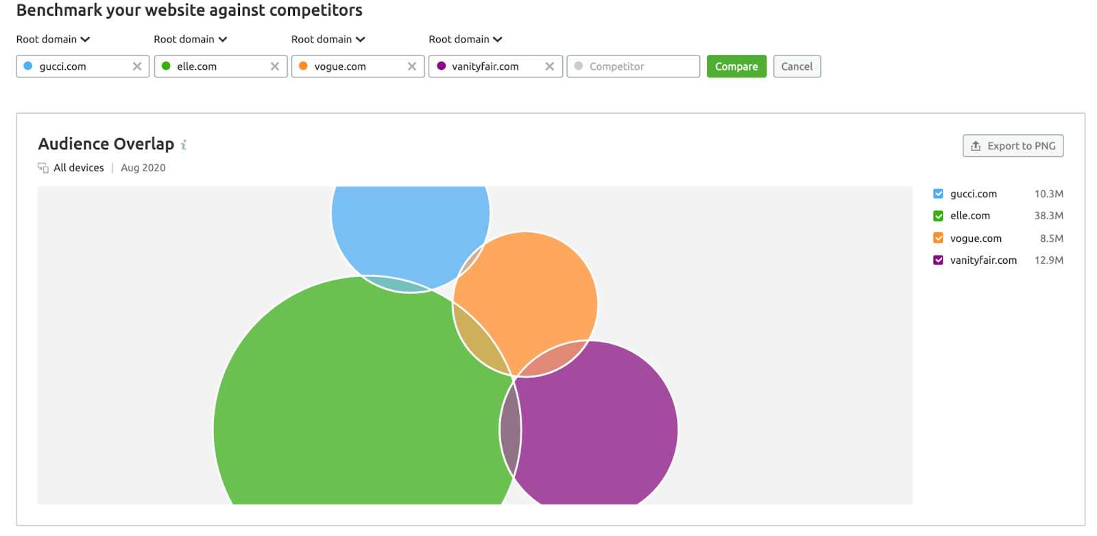Toggle the vanityfair.com legend checkbox
The width and height of the screenshot is (1097, 536).
(x=939, y=260)
